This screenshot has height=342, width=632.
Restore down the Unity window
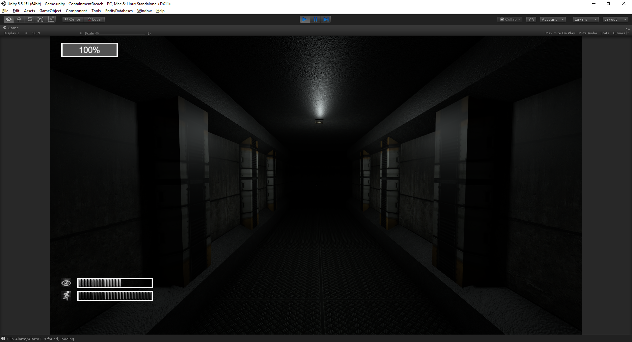coord(609,4)
